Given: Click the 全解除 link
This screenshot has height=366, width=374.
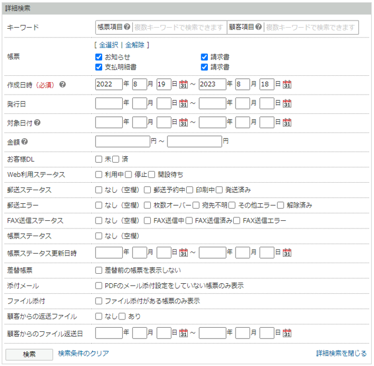Looking at the screenshot, I should coord(135,45).
